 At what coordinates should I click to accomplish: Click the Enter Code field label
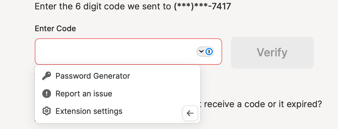tap(55, 28)
